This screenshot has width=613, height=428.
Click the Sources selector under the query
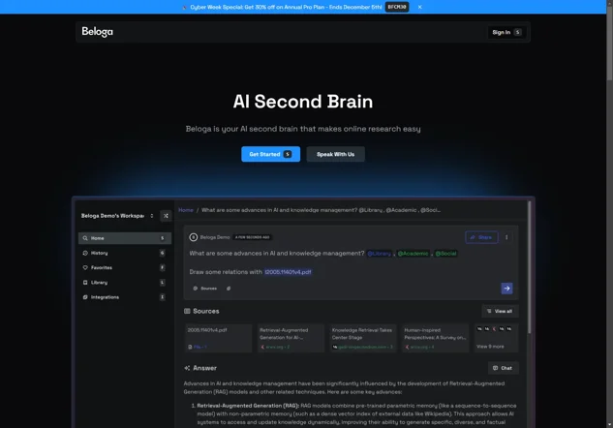click(205, 289)
